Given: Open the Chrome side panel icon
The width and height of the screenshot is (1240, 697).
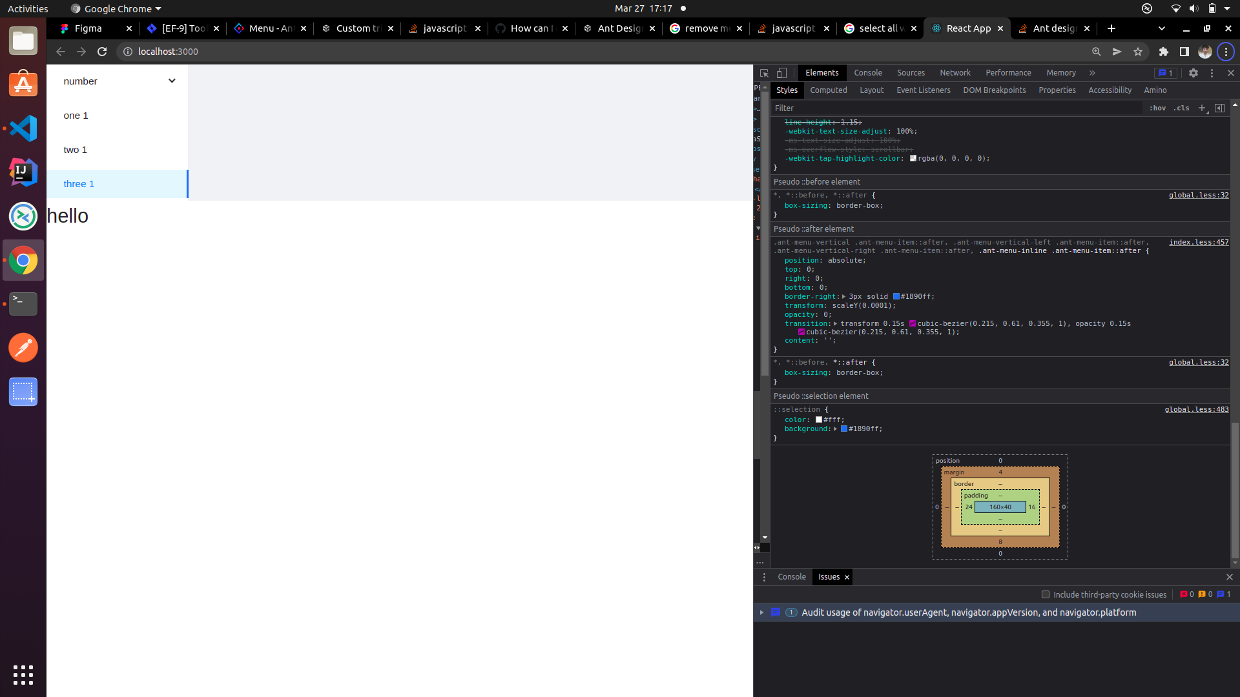Looking at the screenshot, I should [1184, 52].
